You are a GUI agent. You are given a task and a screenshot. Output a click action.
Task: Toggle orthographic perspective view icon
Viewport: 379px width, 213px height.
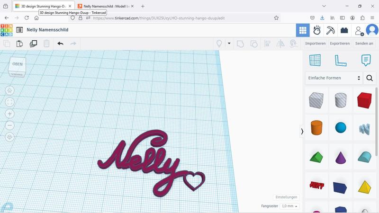point(9,137)
